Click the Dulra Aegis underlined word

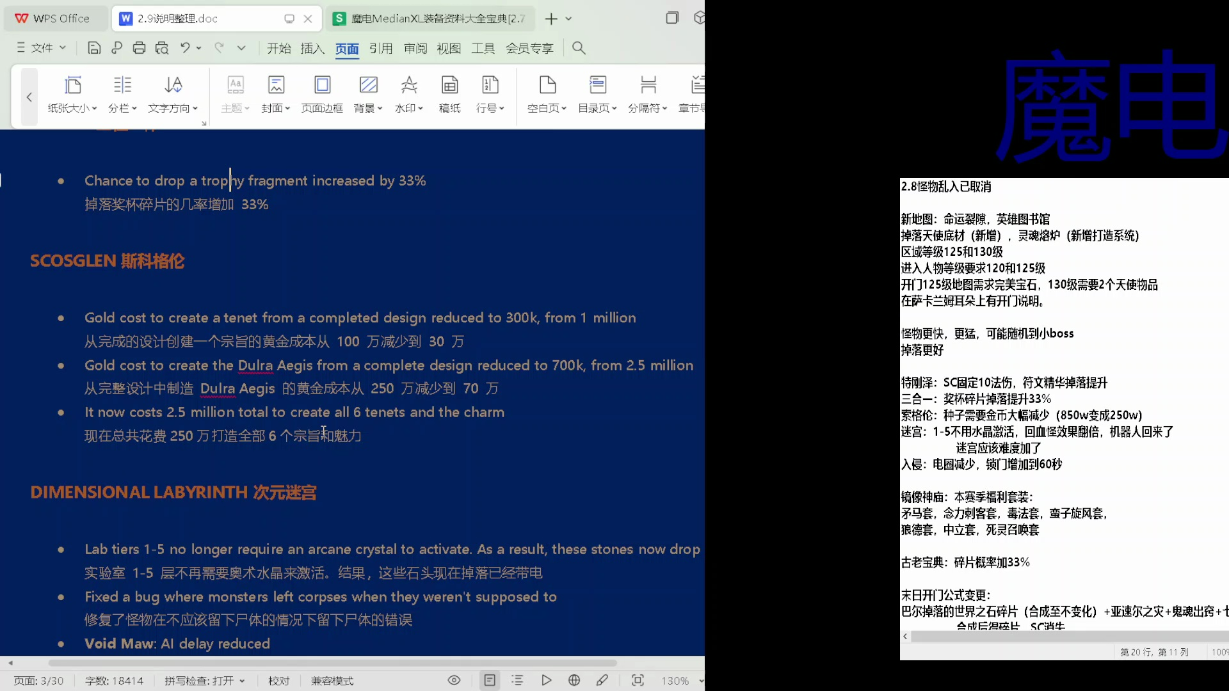237,388
